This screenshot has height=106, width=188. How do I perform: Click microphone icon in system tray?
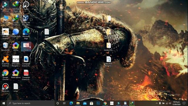point(160,103)
